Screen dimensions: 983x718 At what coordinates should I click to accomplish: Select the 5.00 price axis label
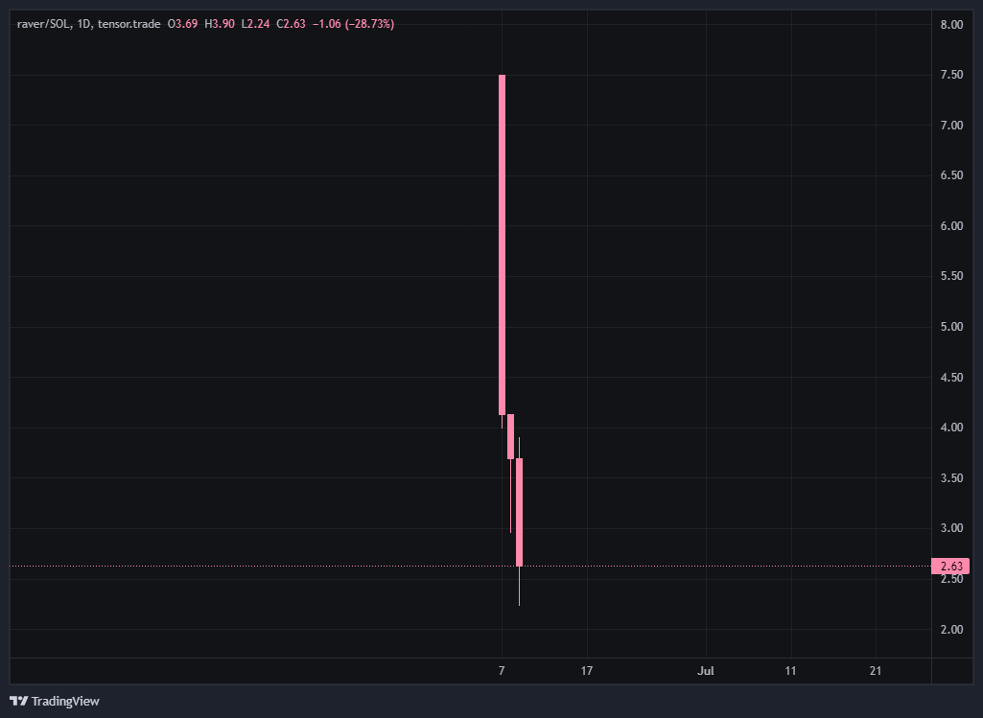tap(951, 327)
